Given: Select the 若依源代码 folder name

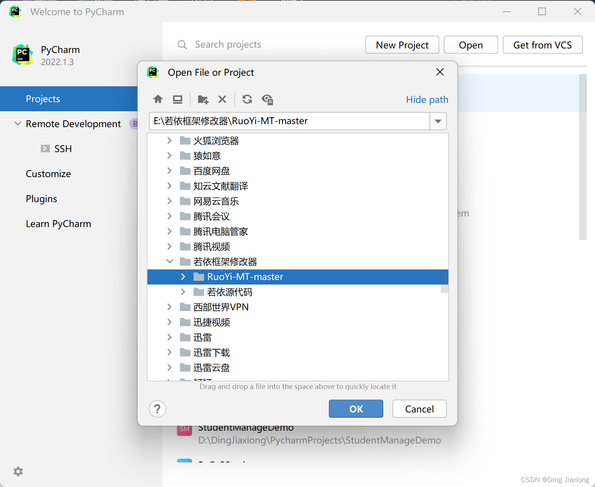Looking at the screenshot, I should [230, 292].
